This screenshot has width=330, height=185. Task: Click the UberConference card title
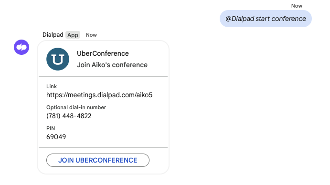103,53
